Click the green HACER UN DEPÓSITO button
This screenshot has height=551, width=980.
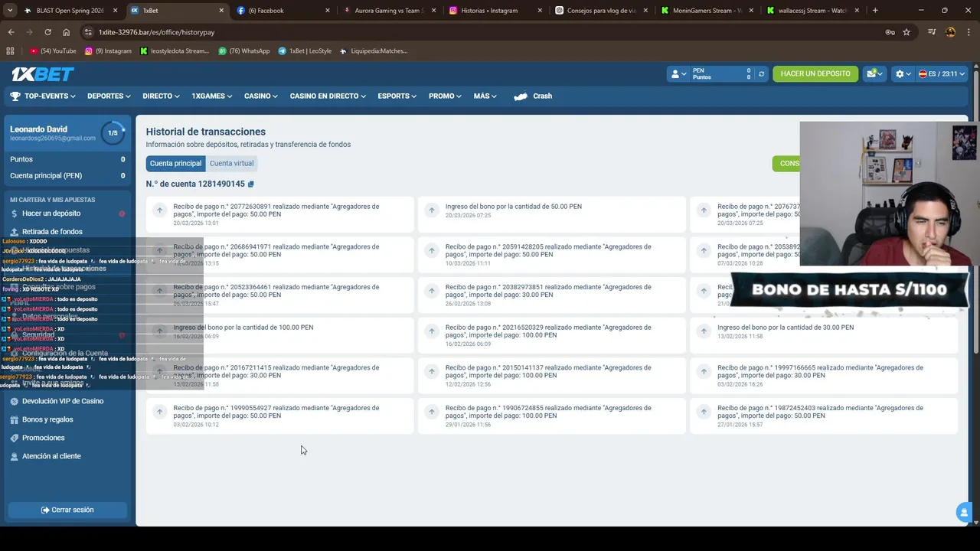click(815, 74)
